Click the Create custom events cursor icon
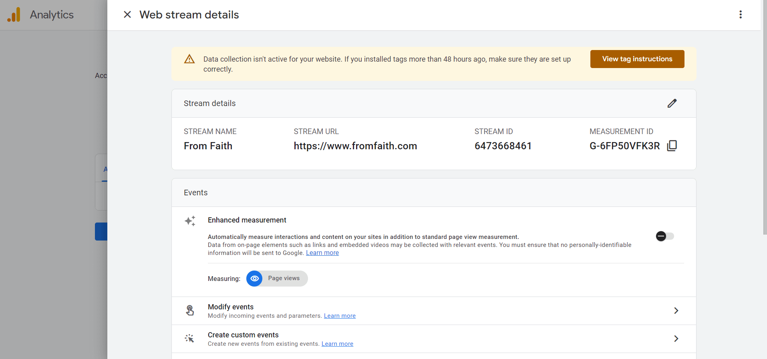This screenshot has height=359, width=767. click(189, 339)
